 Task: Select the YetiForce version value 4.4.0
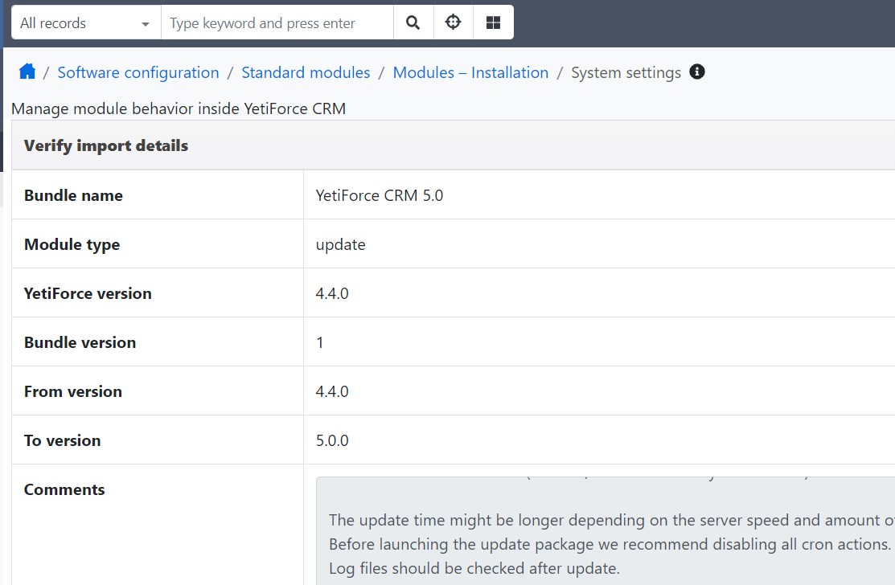pyautogui.click(x=332, y=293)
